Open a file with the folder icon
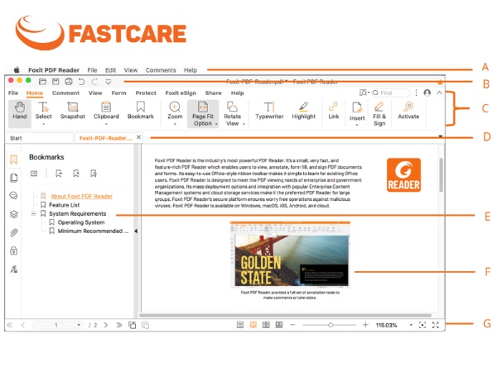Screen dimensions: 497x372 coord(42,82)
